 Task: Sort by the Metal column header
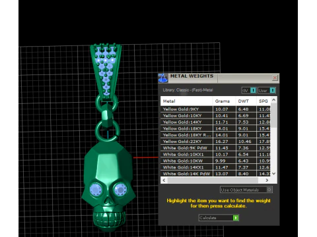pos(186,101)
